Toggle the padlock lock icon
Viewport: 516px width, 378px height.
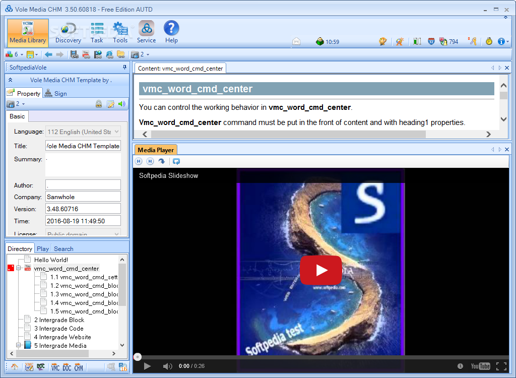pyautogui.click(x=99, y=104)
